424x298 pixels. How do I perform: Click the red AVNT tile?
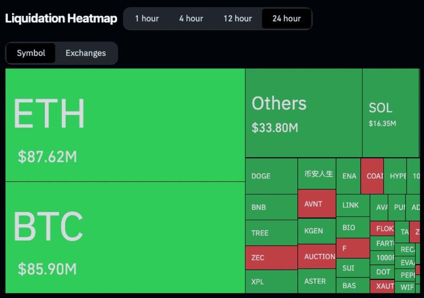click(316, 204)
